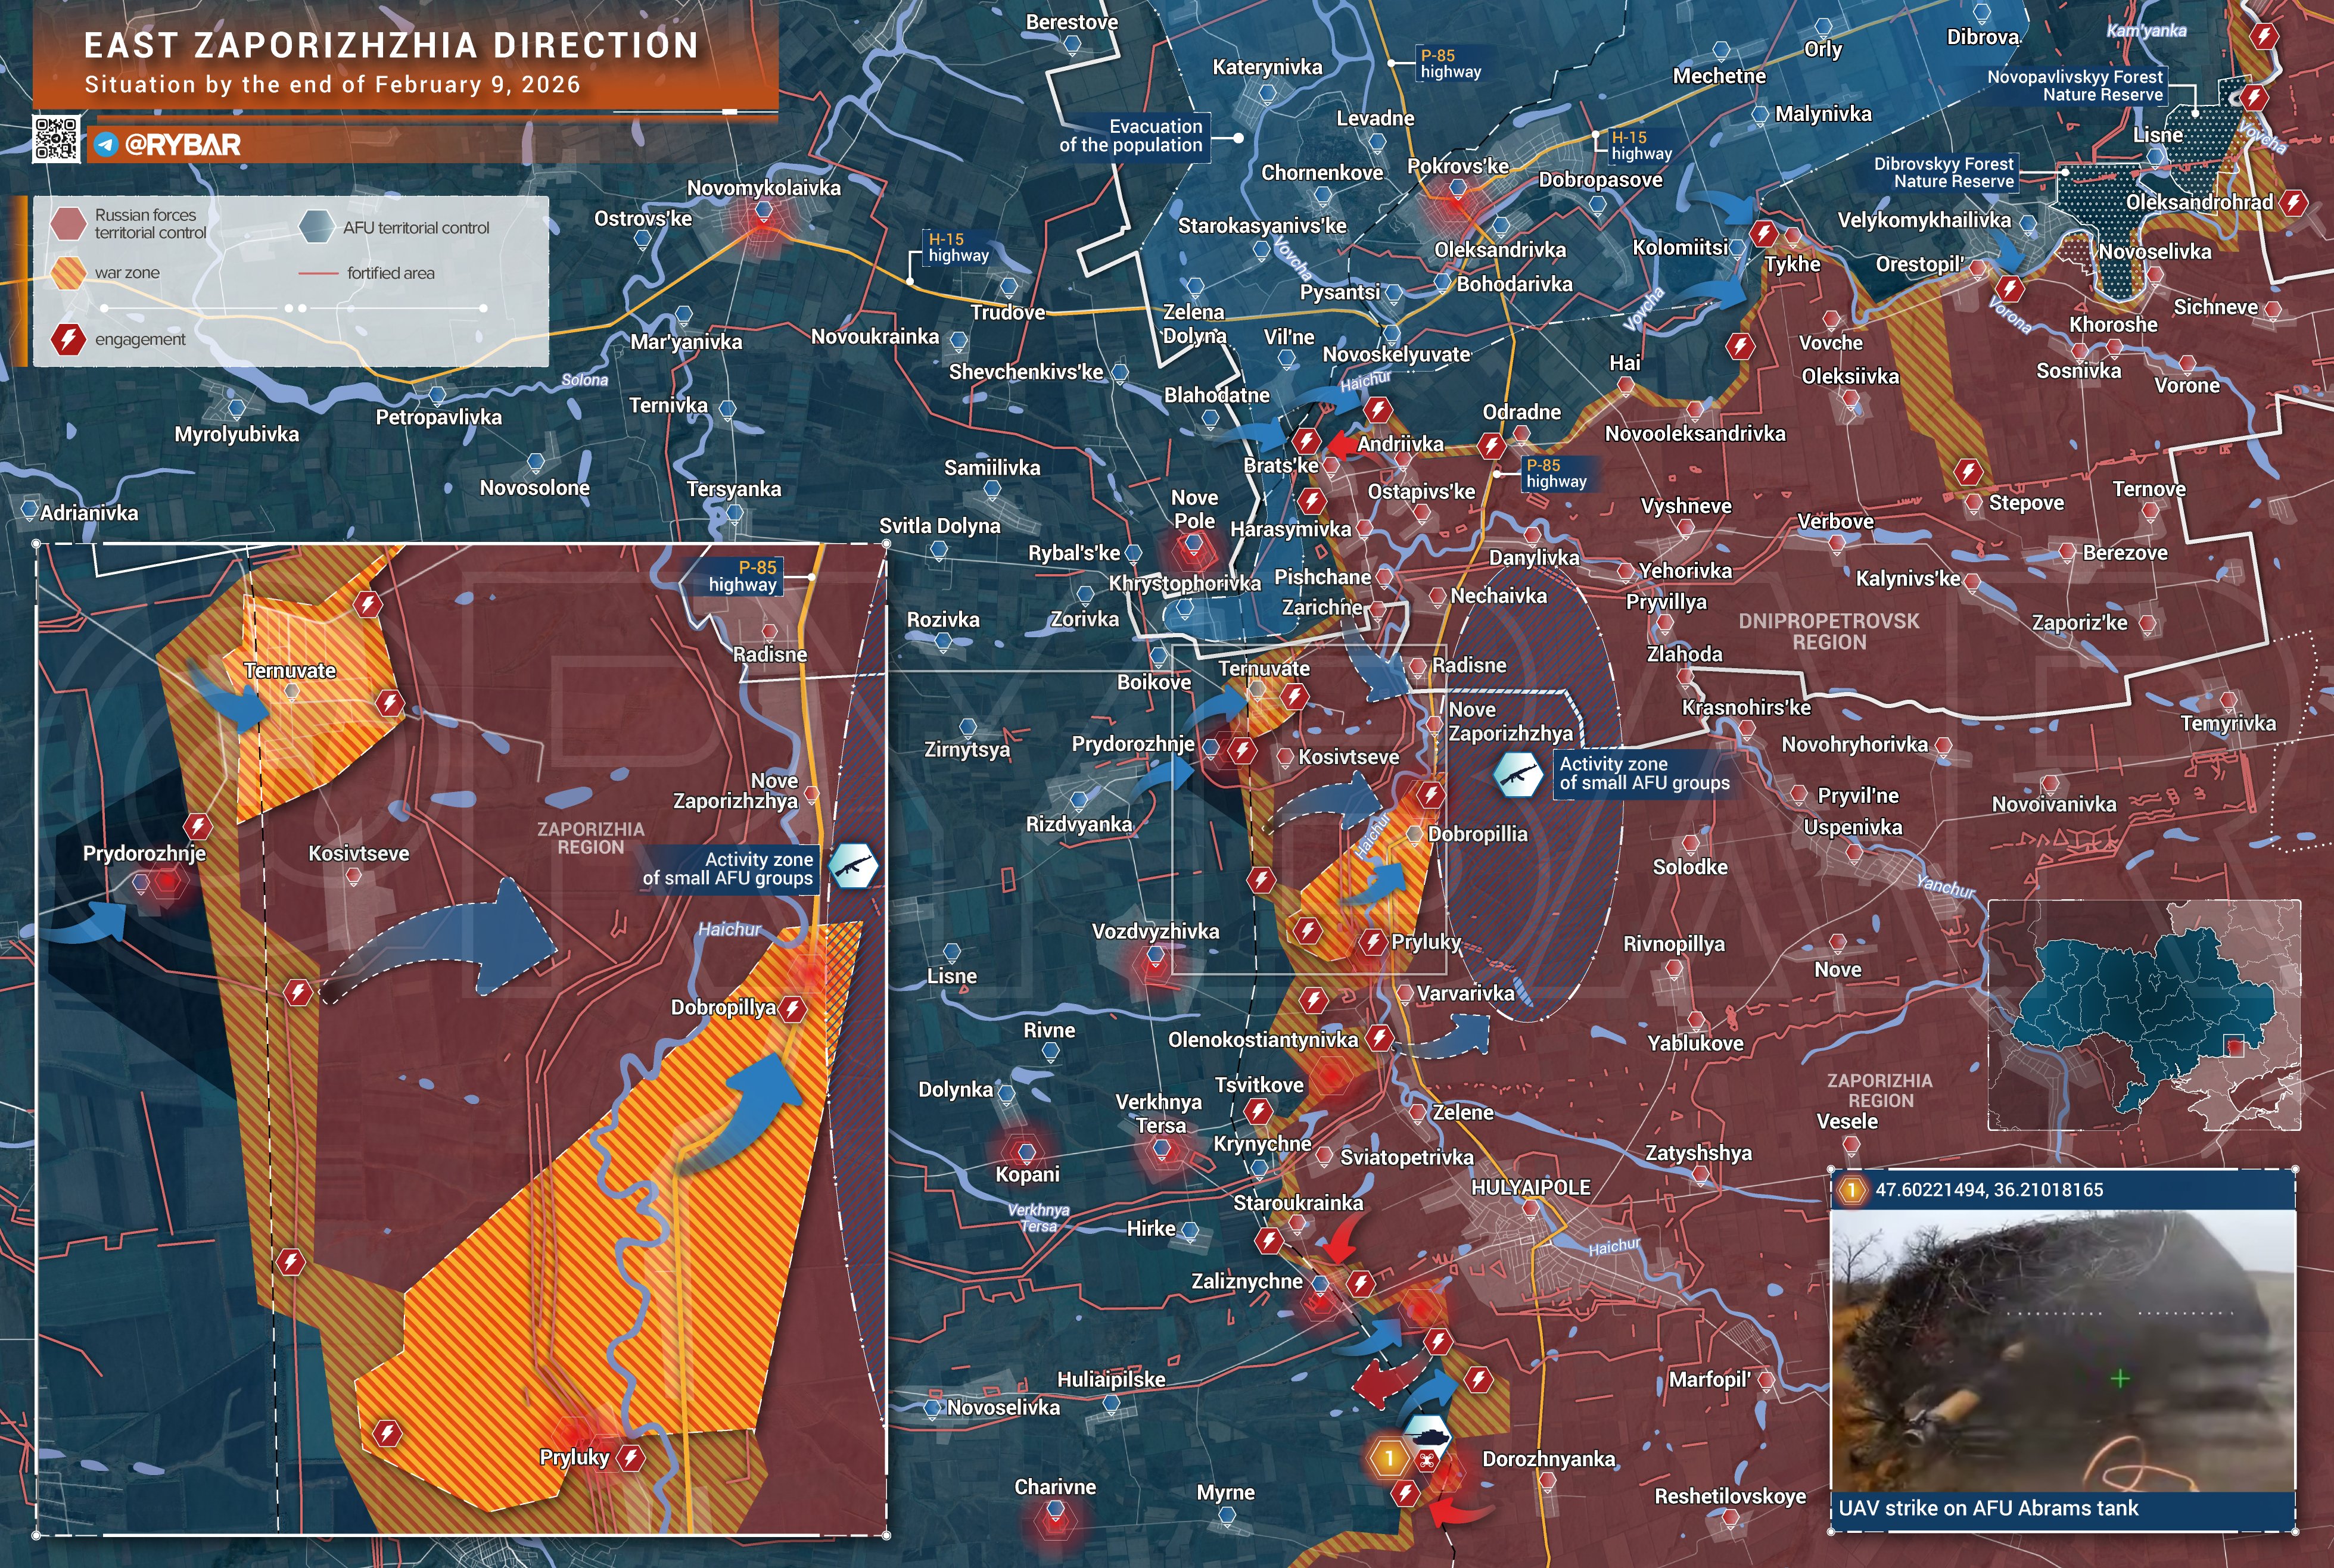The image size is (2334, 1568).
Task: Click the striped war zone legend hexagon
Action: click(x=68, y=273)
